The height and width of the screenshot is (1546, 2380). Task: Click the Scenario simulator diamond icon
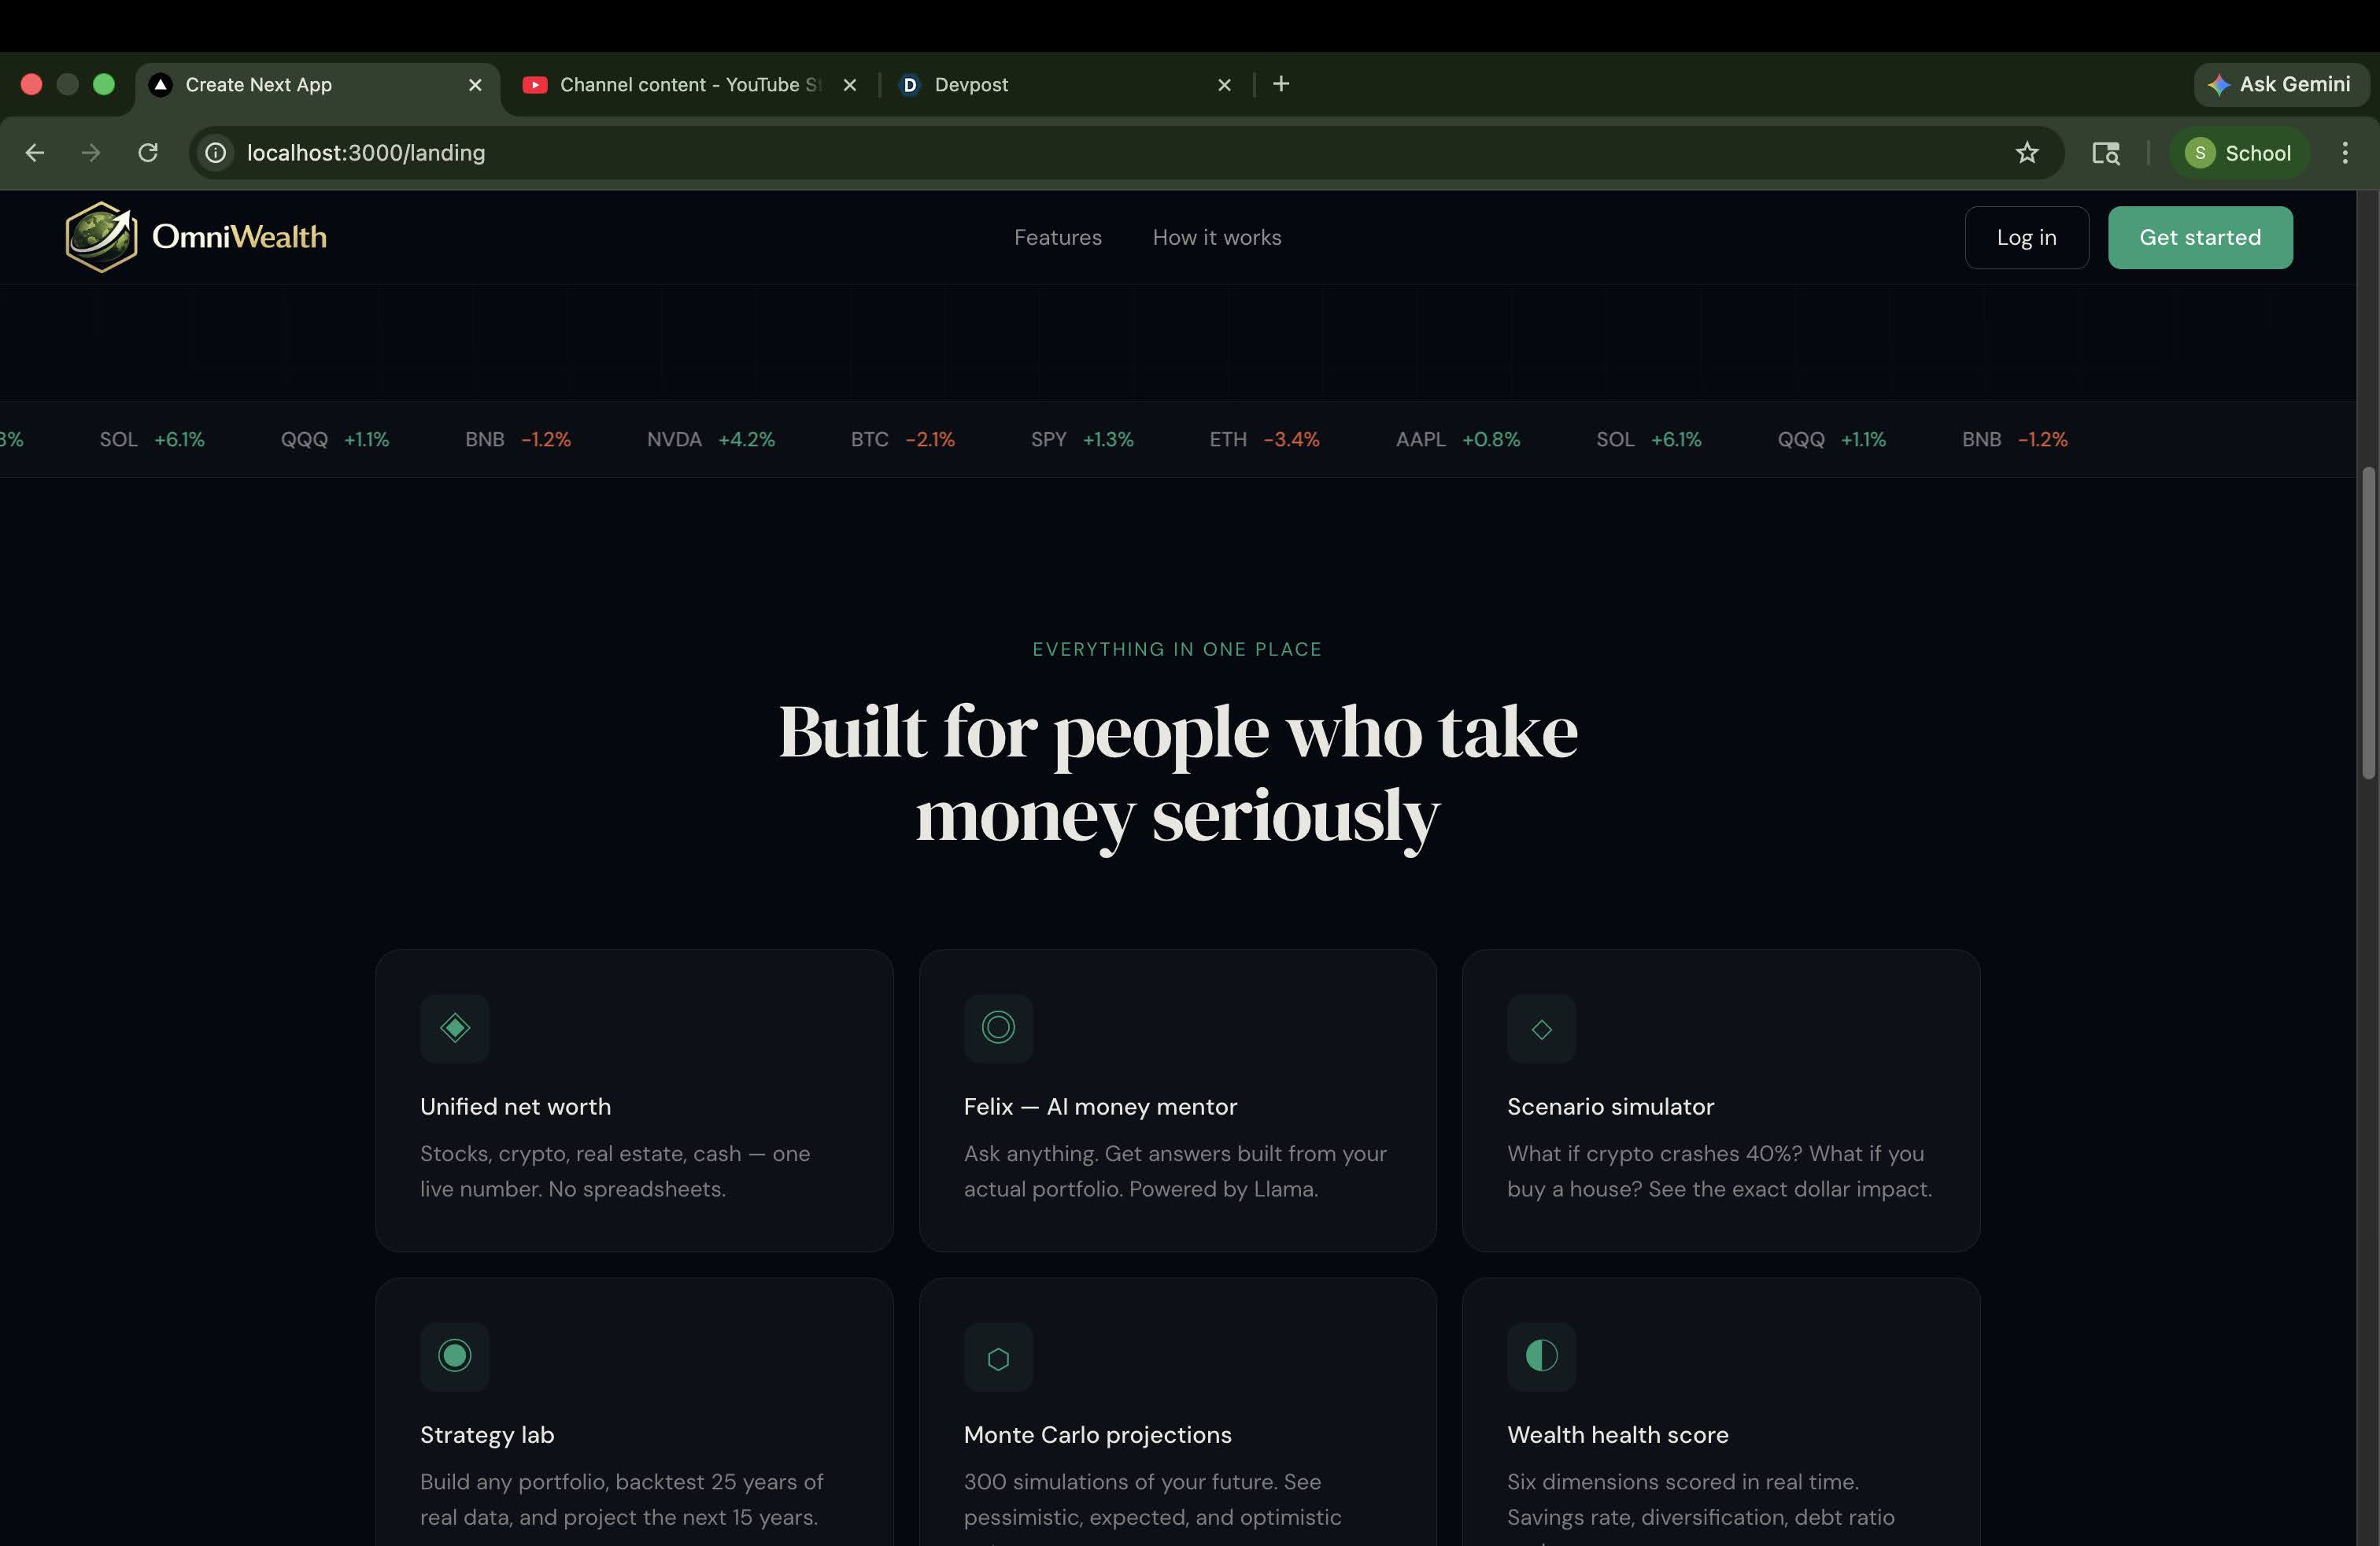coord(1541,1029)
